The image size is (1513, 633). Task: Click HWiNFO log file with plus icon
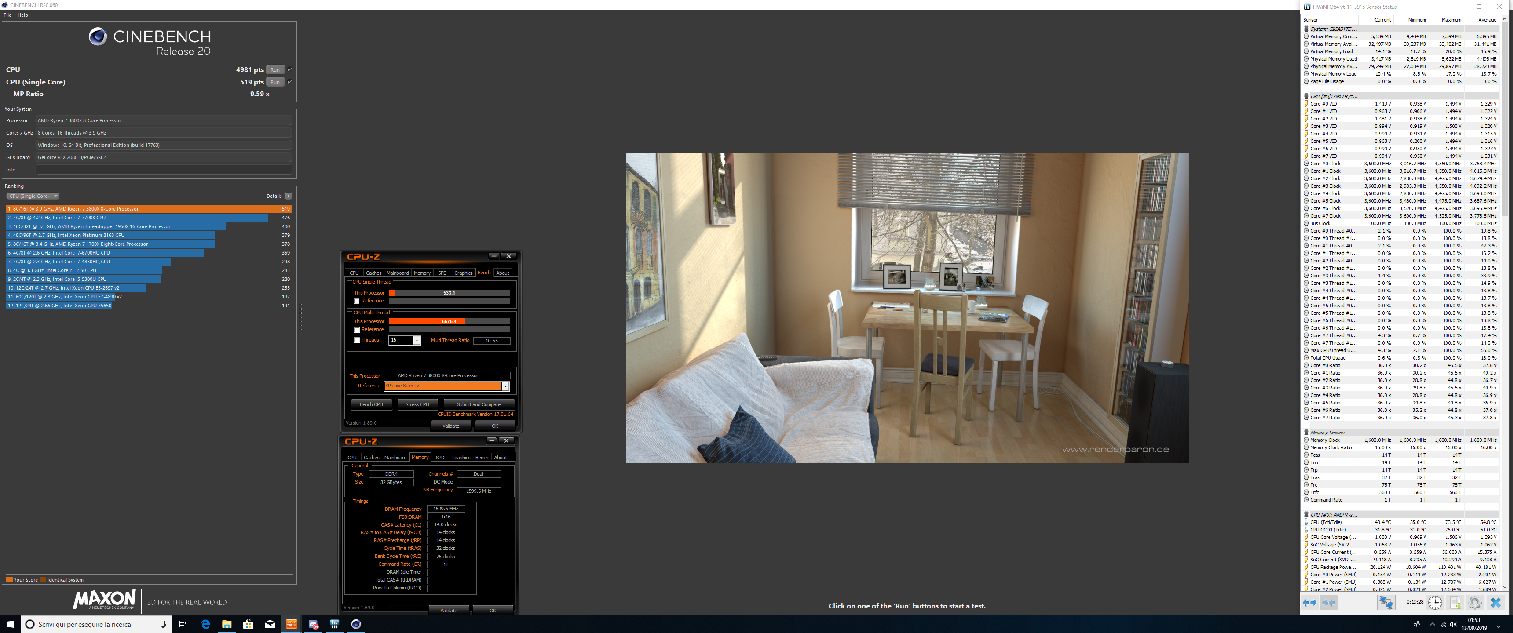(x=1455, y=603)
